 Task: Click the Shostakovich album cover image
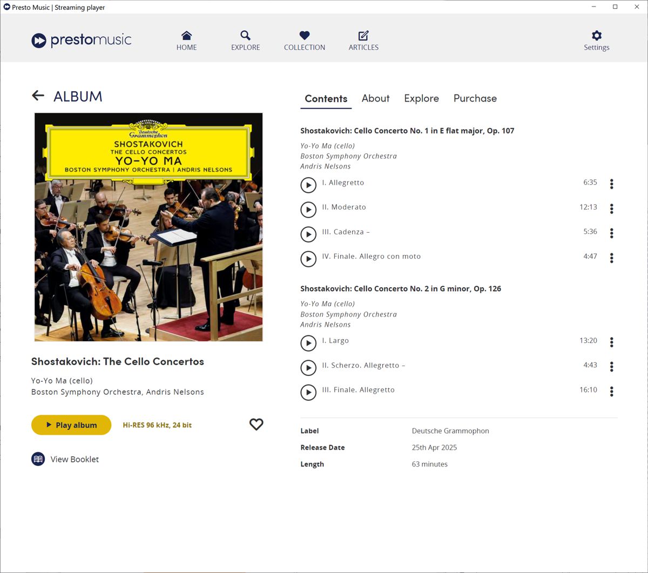148,227
